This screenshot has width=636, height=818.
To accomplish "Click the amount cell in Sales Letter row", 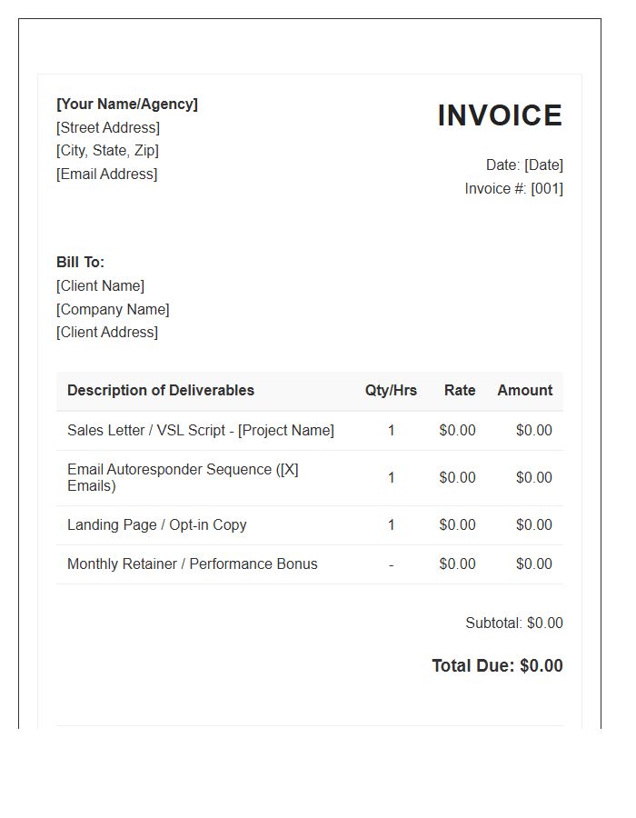I will click(534, 431).
